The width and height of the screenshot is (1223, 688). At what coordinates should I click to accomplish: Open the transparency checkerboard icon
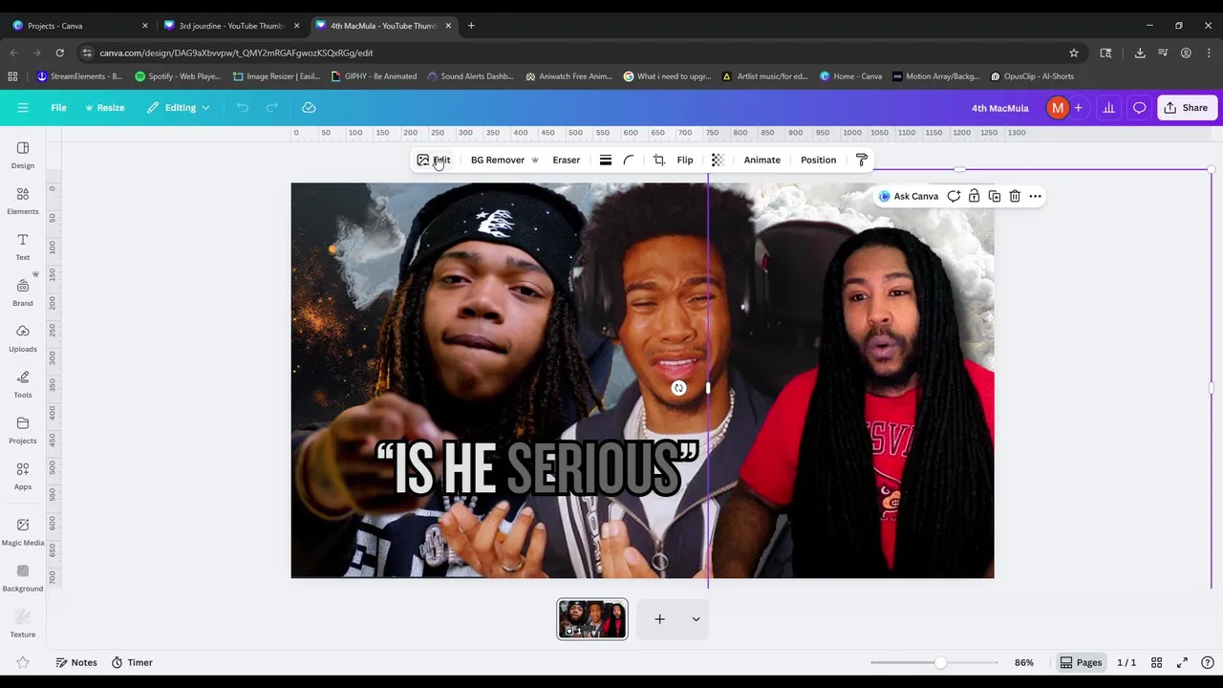point(718,160)
